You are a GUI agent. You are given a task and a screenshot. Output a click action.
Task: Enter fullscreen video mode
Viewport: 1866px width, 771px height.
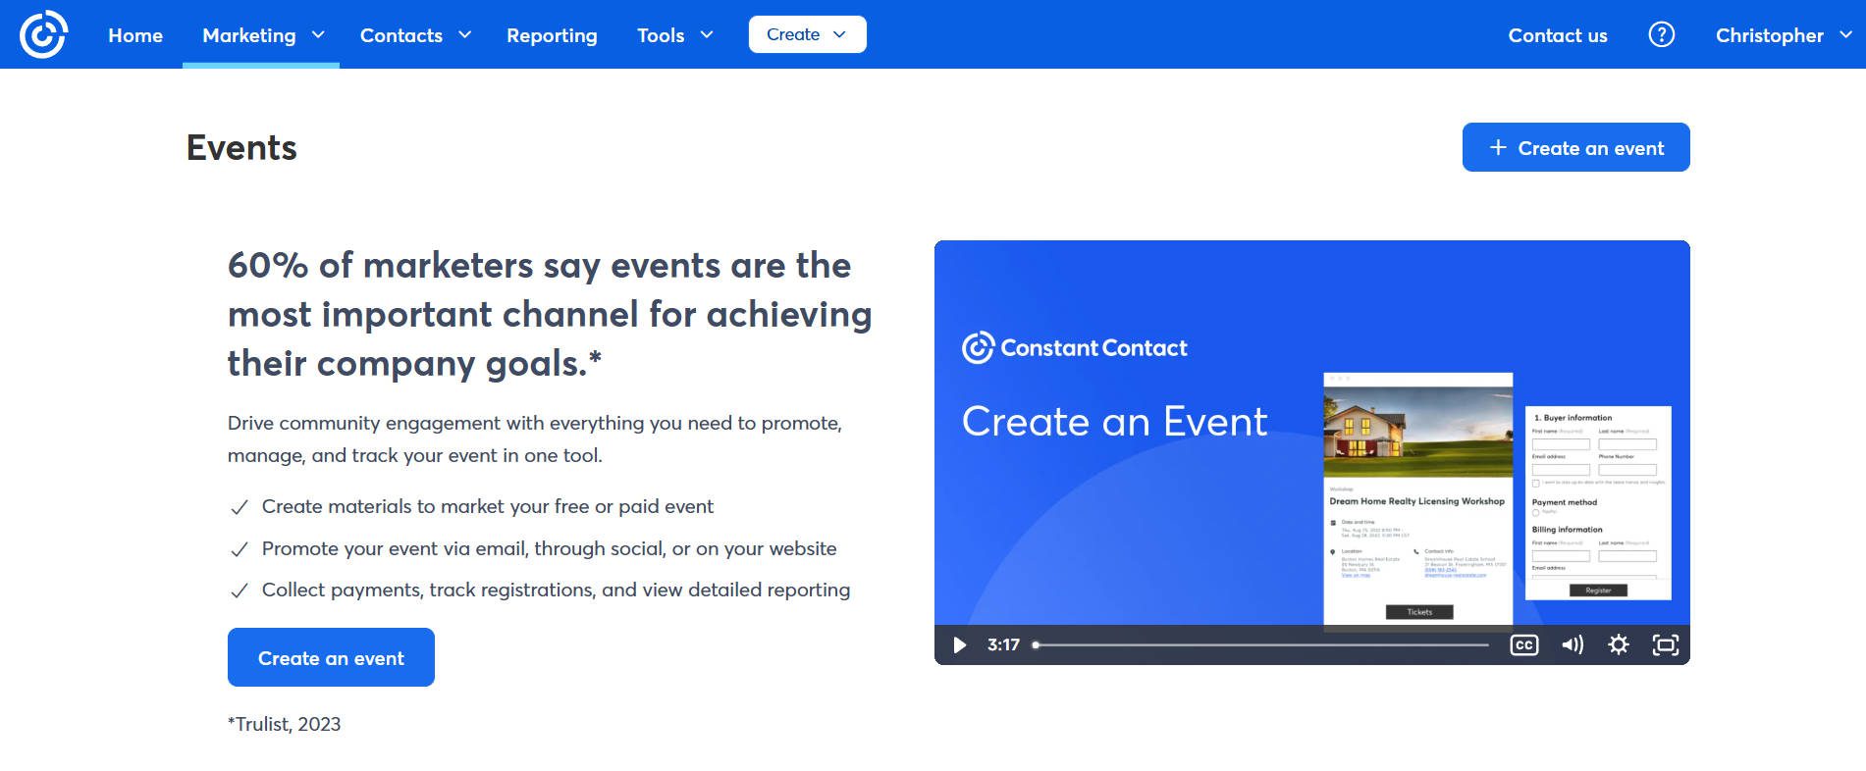click(x=1665, y=644)
